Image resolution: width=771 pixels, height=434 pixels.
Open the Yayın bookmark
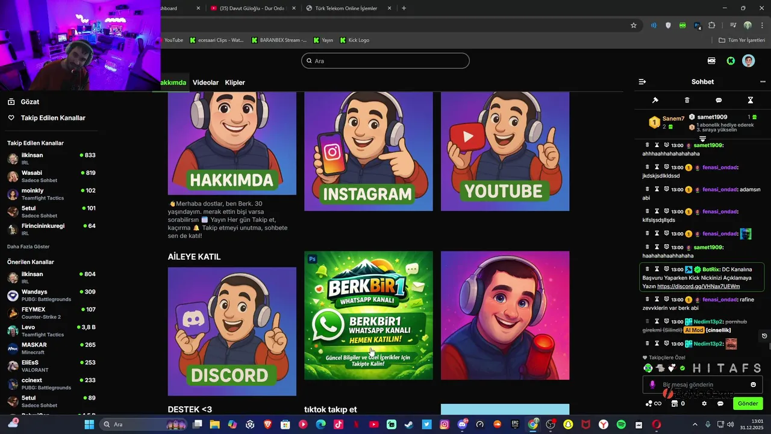click(x=323, y=40)
